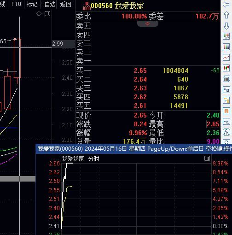Select the 分时 tab in the popup window
This screenshot has height=235, width=232.
[93, 159]
